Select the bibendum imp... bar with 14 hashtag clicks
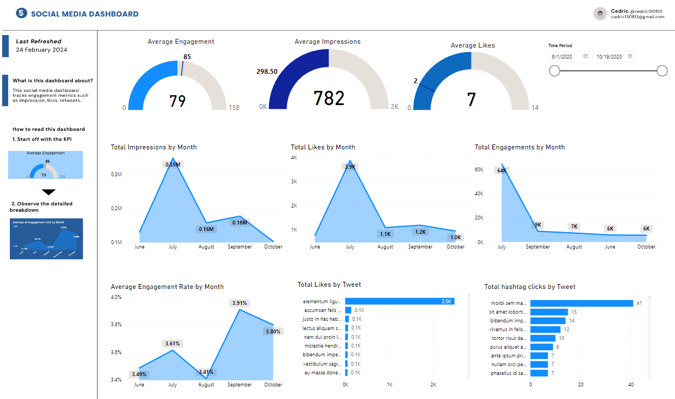This screenshot has height=399, width=675. coord(548,321)
